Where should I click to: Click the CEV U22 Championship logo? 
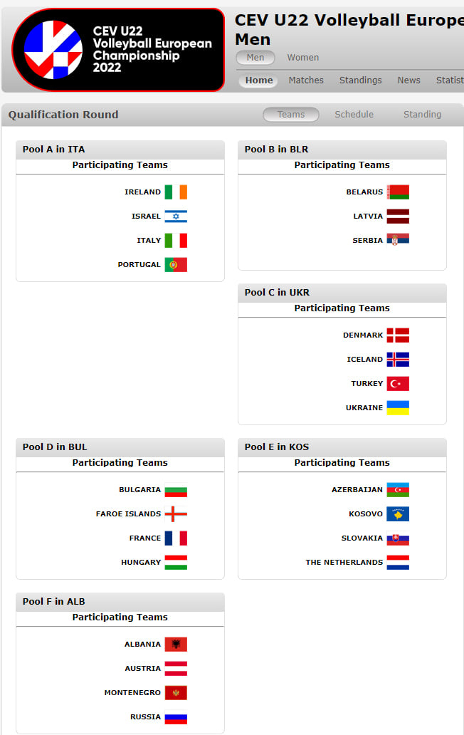tap(118, 49)
